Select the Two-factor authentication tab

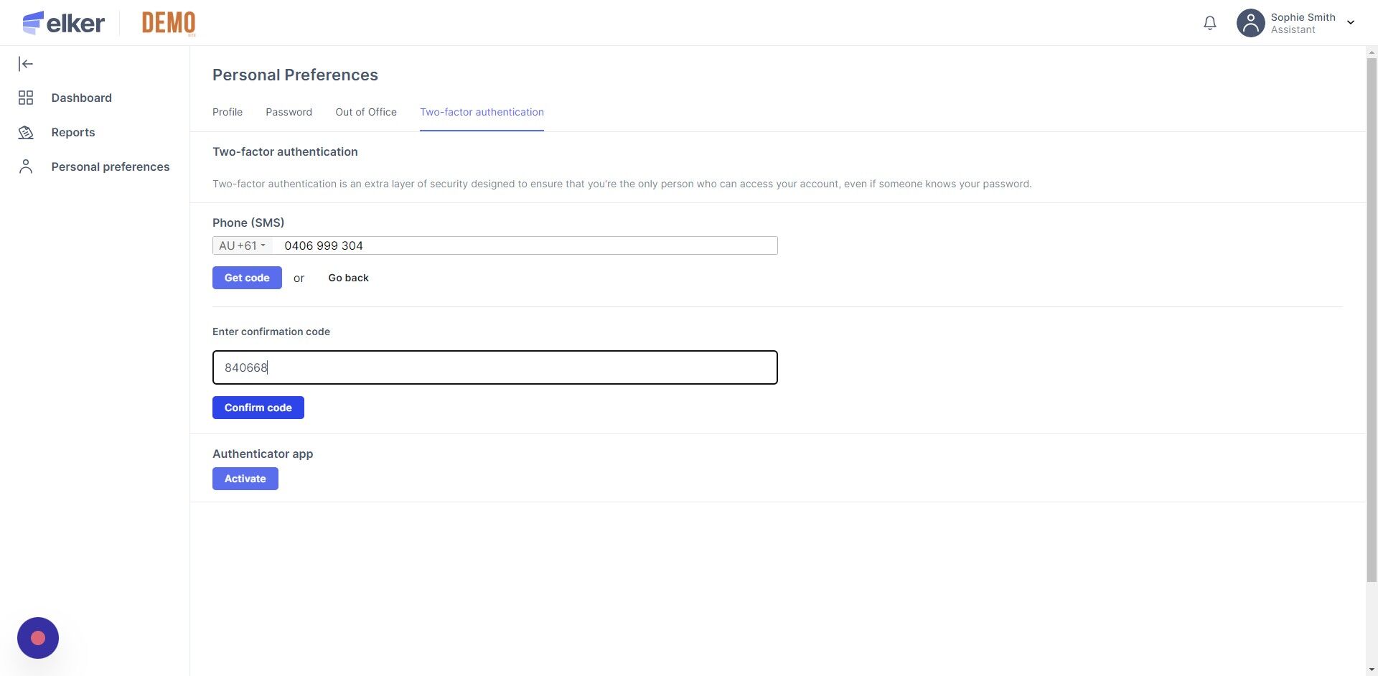pyautogui.click(x=482, y=112)
